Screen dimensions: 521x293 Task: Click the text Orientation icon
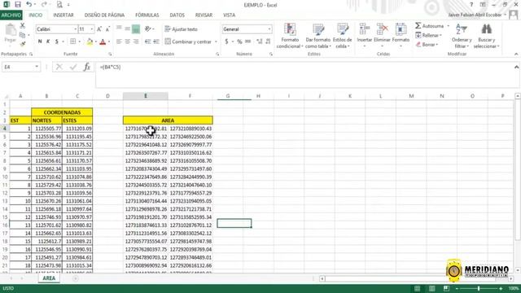click(148, 29)
